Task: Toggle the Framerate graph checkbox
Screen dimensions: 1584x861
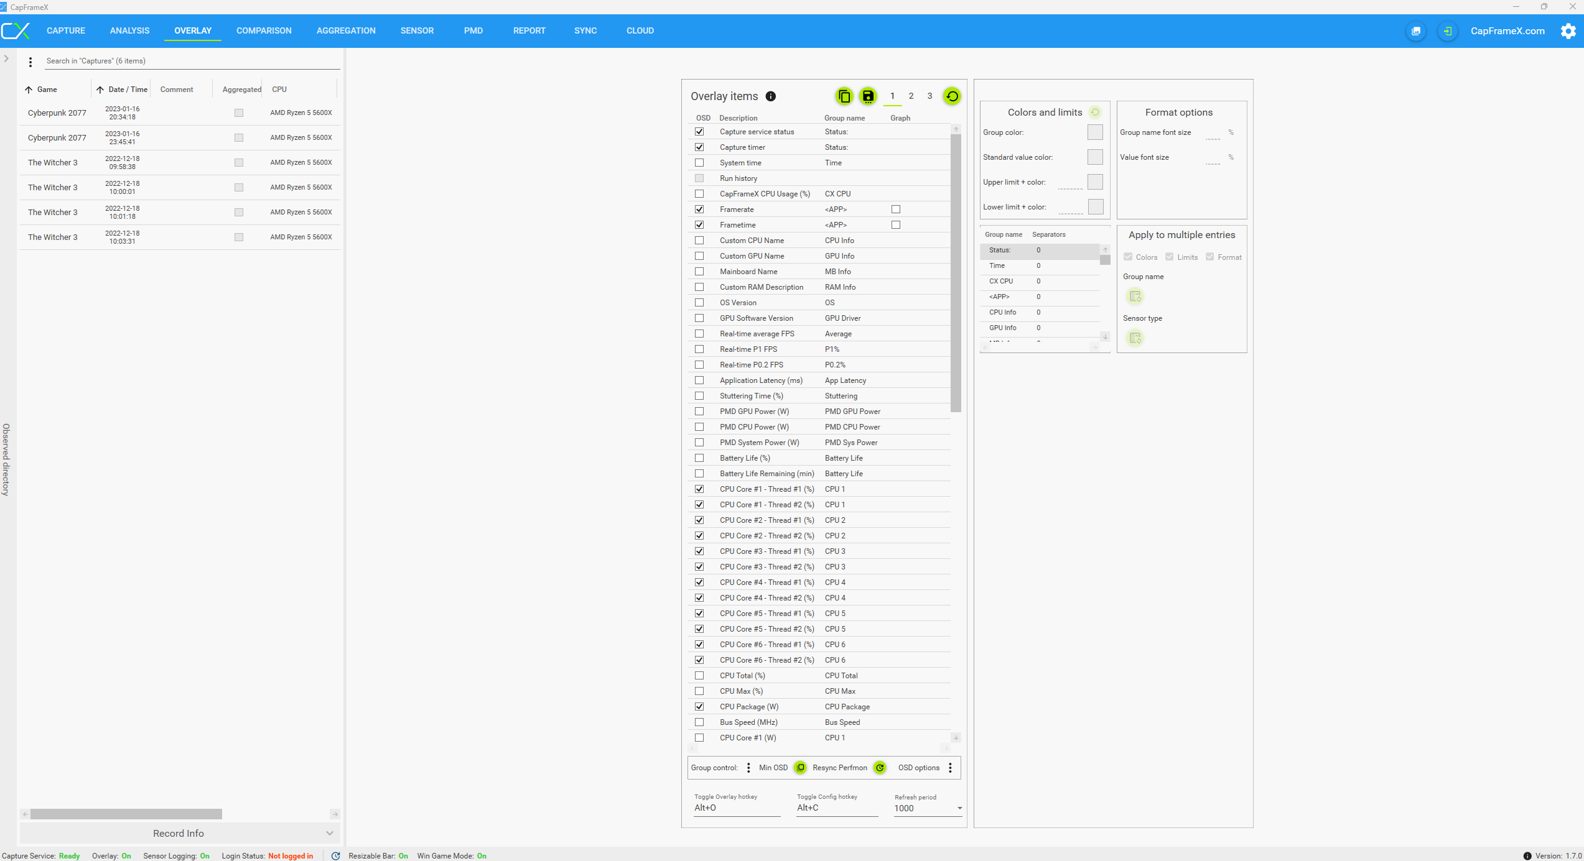Action: coord(896,209)
